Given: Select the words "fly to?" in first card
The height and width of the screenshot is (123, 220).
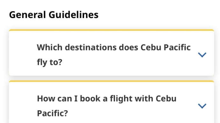Looking at the screenshot, I should coord(49,62).
